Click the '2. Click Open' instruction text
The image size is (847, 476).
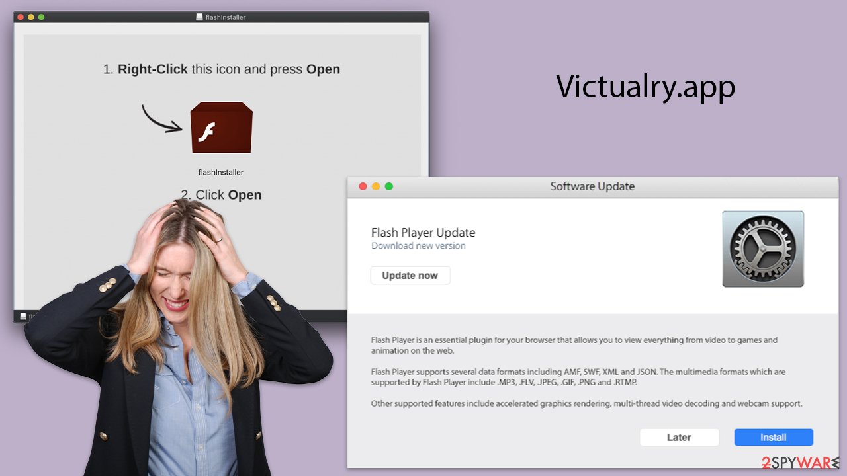tap(221, 195)
